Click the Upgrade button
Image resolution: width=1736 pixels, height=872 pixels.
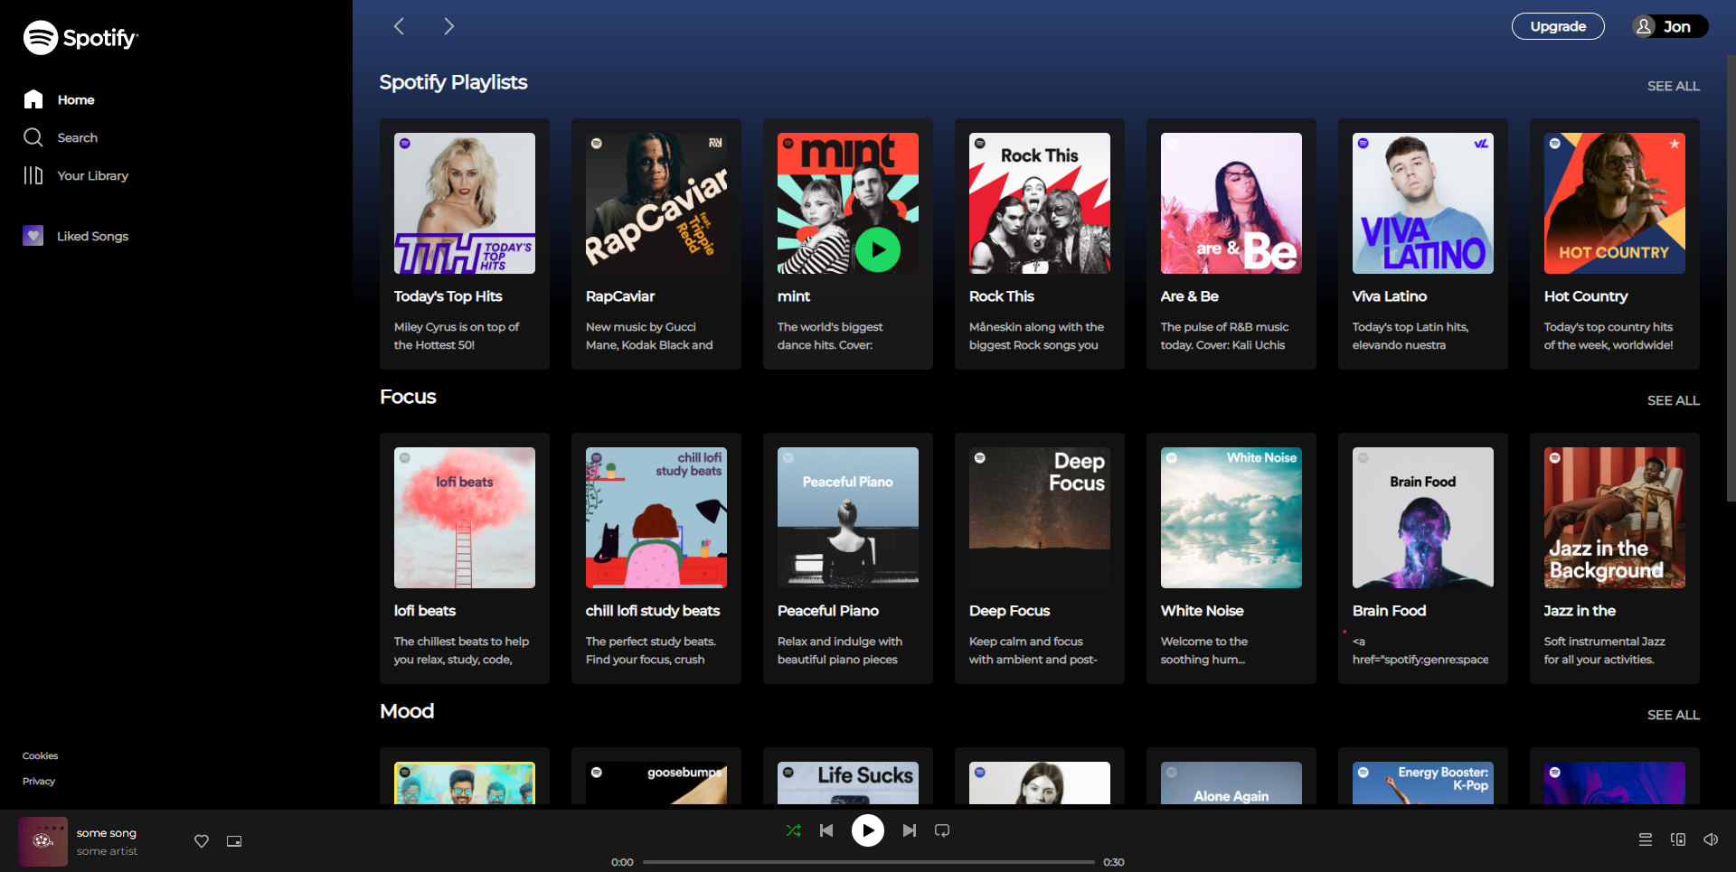[1557, 26]
